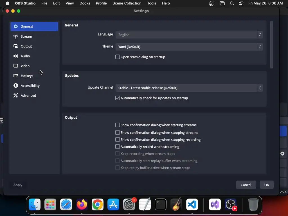The width and height of the screenshot is (288, 216).
Task: Enable Automatically record when streaming
Action: click(117, 147)
